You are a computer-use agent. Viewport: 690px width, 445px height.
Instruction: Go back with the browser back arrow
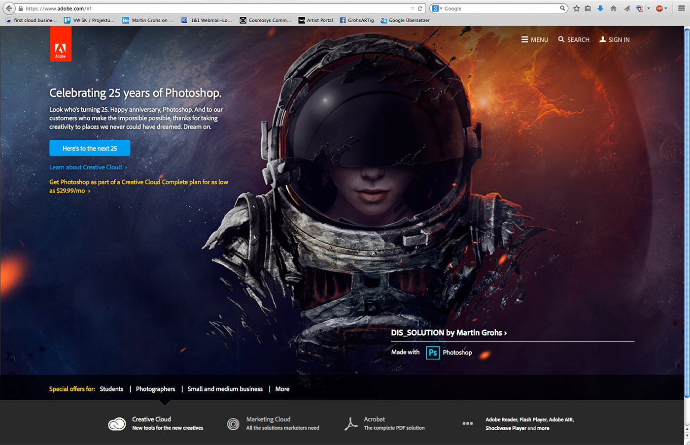[x=8, y=8]
